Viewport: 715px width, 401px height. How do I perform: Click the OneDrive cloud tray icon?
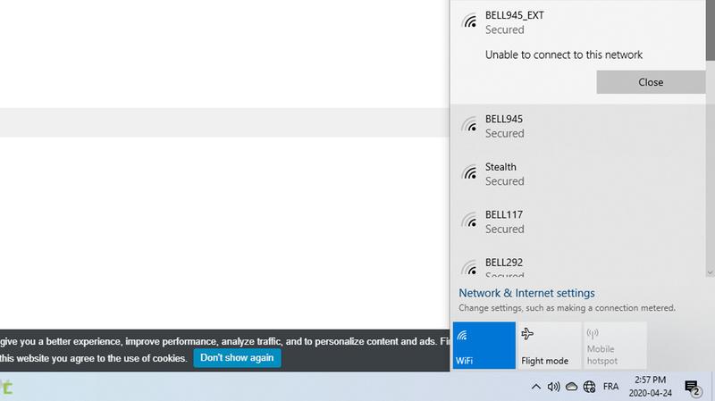click(x=571, y=387)
